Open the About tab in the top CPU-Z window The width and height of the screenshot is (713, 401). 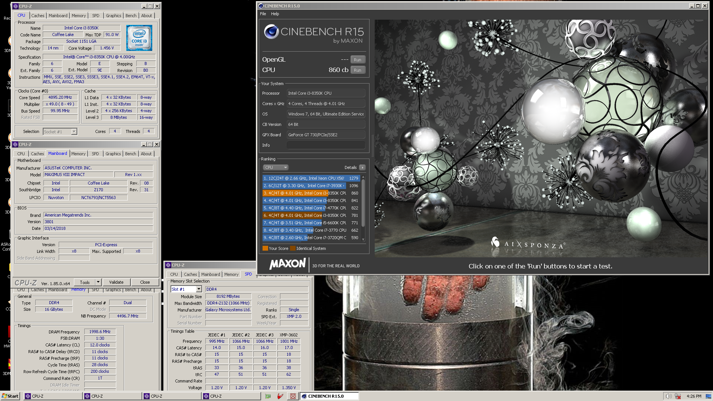pyautogui.click(x=146, y=16)
